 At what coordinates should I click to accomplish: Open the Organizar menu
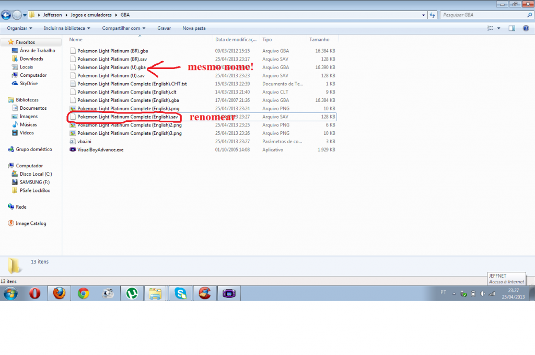[19, 28]
